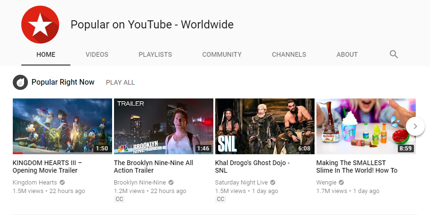
Task: Open the channel search magnifier icon
Action: pyautogui.click(x=394, y=54)
